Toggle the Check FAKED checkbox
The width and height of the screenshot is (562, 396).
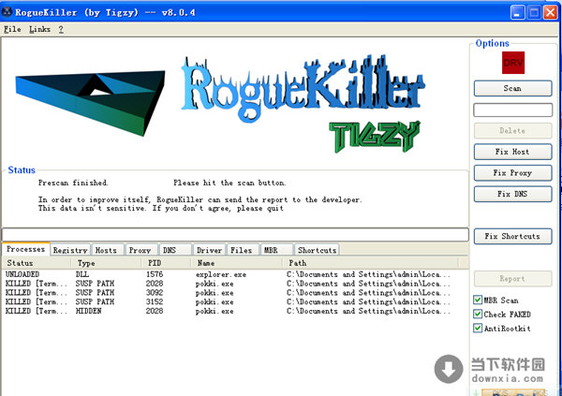pyautogui.click(x=478, y=314)
